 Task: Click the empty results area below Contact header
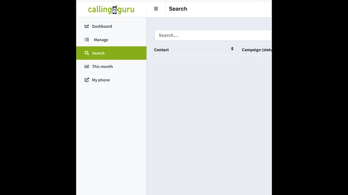209,124
